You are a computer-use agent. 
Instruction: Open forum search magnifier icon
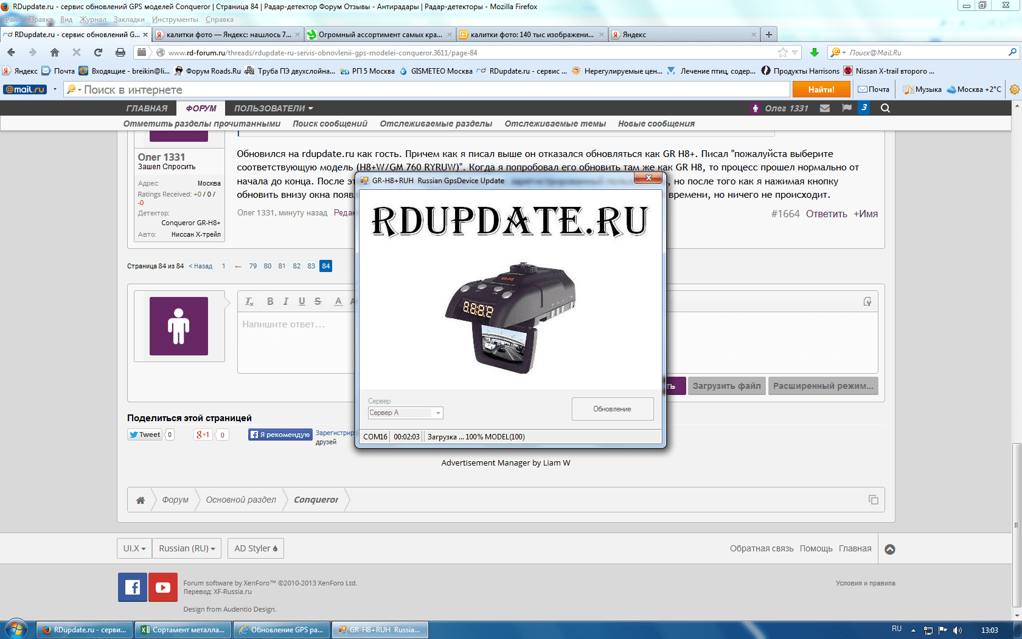885,108
